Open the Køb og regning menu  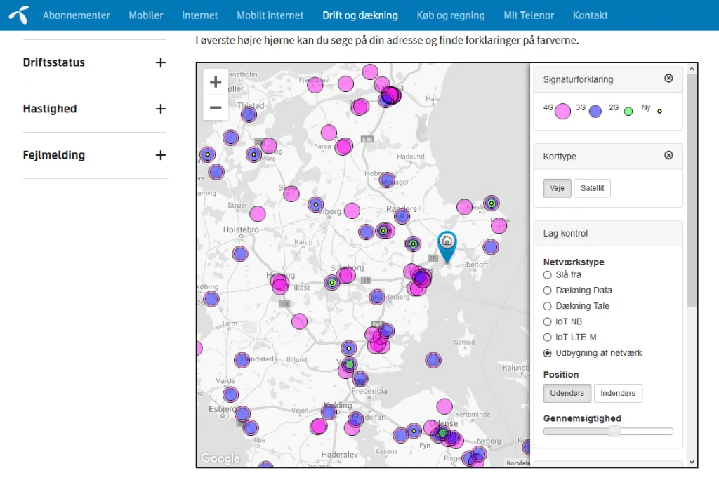pyautogui.click(x=450, y=15)
